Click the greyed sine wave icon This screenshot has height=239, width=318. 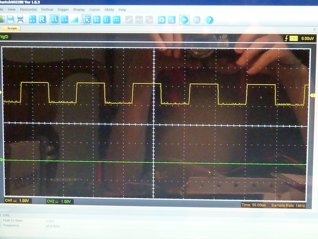click(149, 20)
